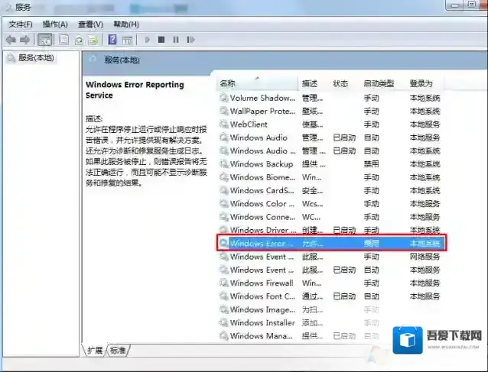
Task: Sort by the 状态 column header
Action: click(x=340, y=83)
